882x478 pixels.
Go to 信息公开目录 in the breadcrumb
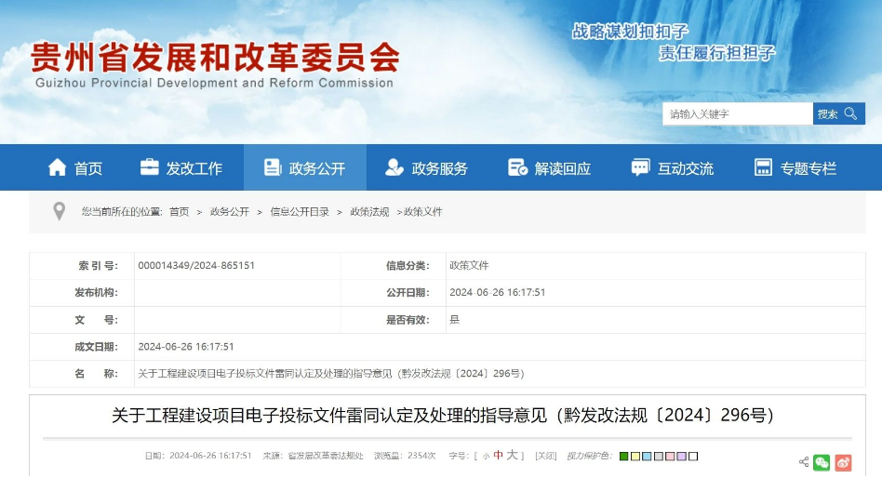pos(300,212)
